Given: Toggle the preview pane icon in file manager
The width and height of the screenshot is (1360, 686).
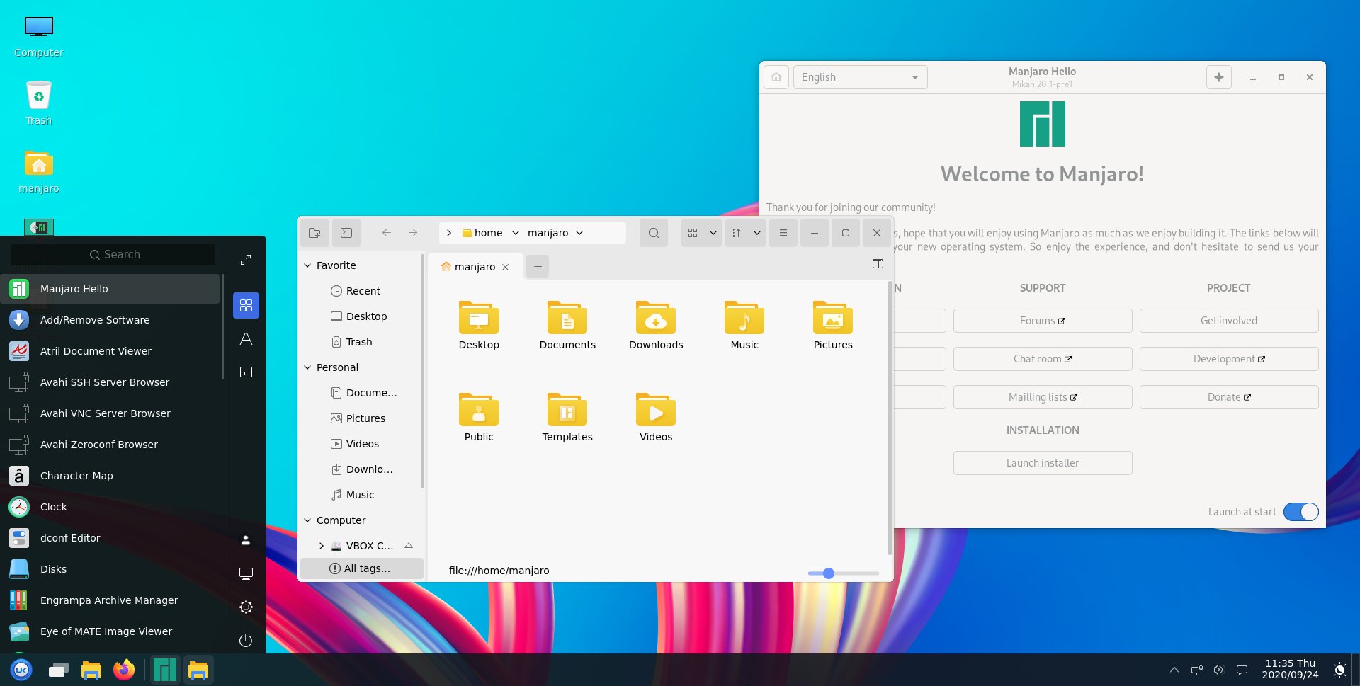Looking at the screenshot, I should pos(878,264).
